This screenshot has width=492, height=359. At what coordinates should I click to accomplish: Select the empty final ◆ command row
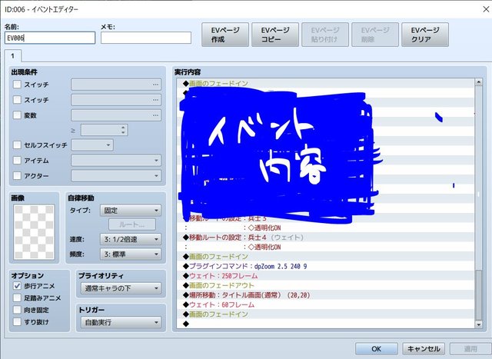(x=325, y=324)
